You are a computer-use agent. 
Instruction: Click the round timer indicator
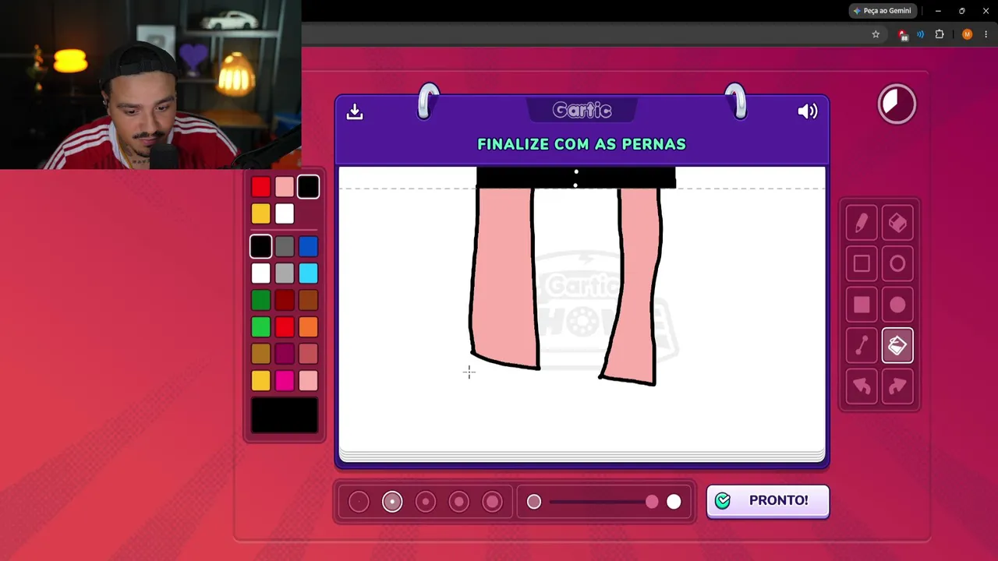tap(897, 104)
